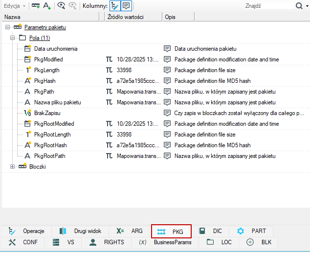The width and height of the screenshot is (310, 253).
Task: Select the Bloczki tree item
Action: [x=38, y=167]
